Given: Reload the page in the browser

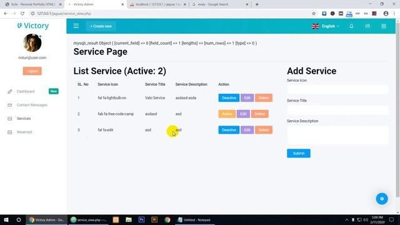Looking at the screenshot, I should [22, 14].
